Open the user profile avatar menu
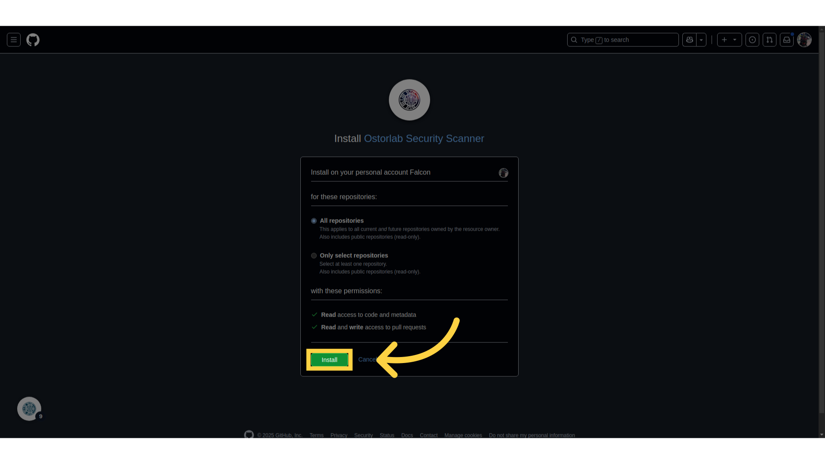Image resolution: width=825 pixels, height=464 pixels. click(804, 40)
